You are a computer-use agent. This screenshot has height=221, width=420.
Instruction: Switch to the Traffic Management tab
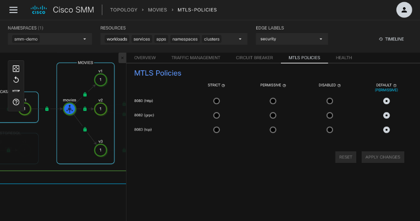click(x=196, y=58)
